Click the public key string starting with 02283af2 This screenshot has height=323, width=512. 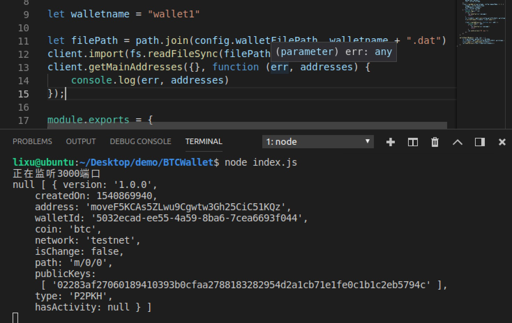point(241,285)
